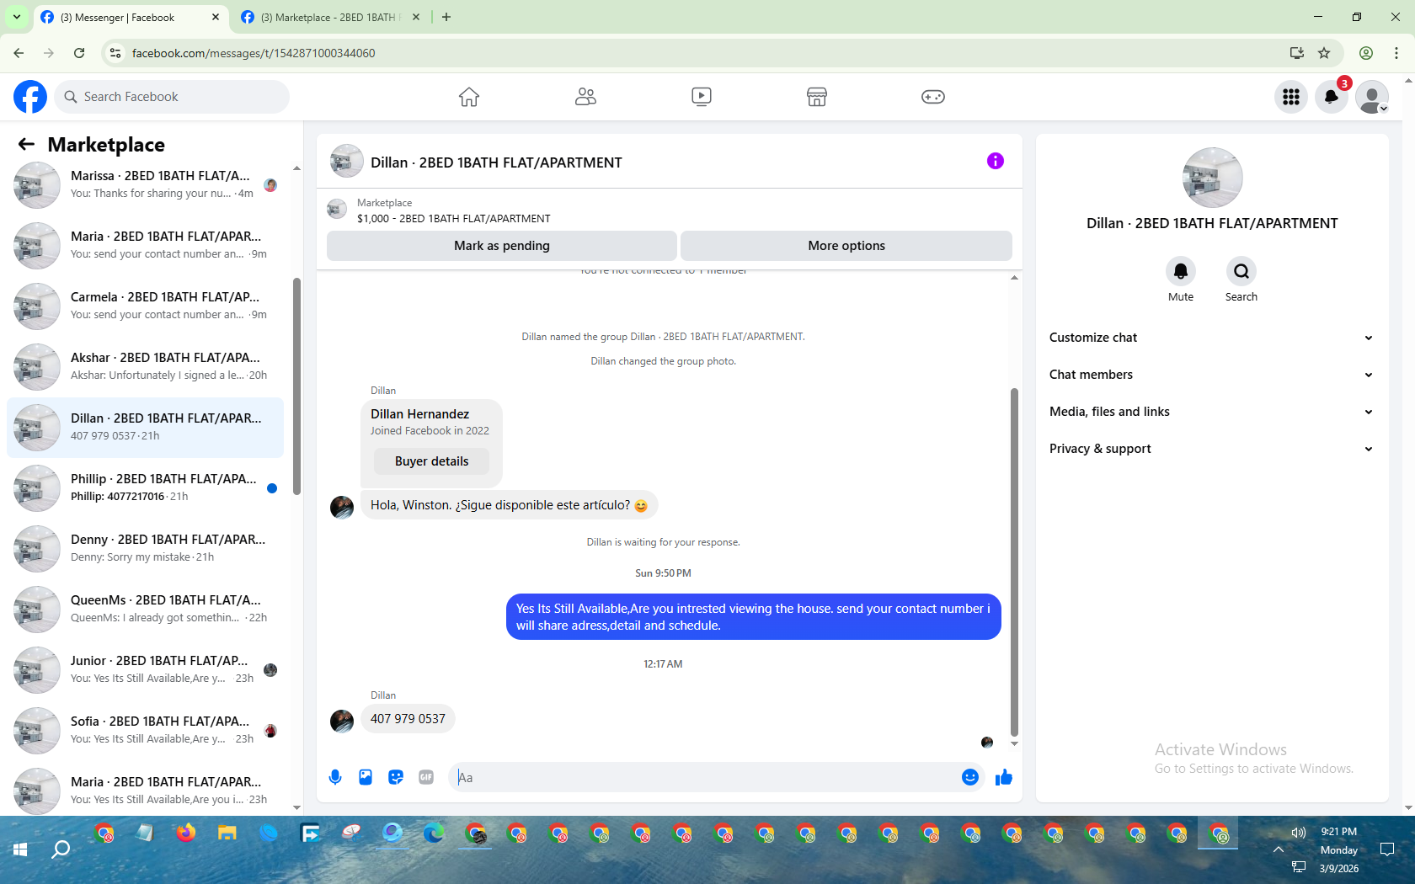The width and height of the screenshot is (1415, 884).
Task: Switch to Messenger | Facebook tab
Action: (131, 18)
